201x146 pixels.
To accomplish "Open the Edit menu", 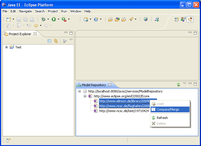I will (x=13, y=11).
